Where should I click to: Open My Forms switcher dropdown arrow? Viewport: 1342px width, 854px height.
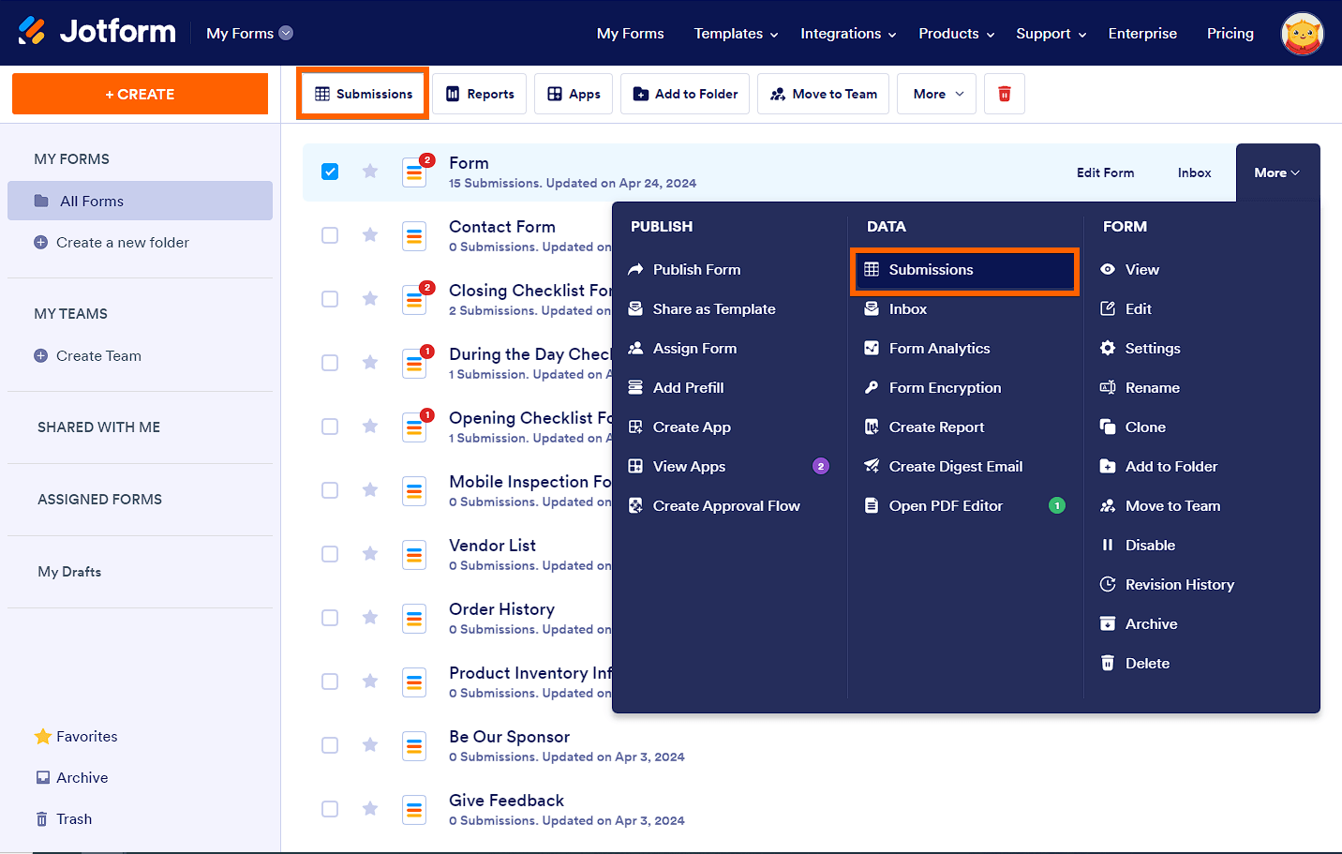pos(287,33)
